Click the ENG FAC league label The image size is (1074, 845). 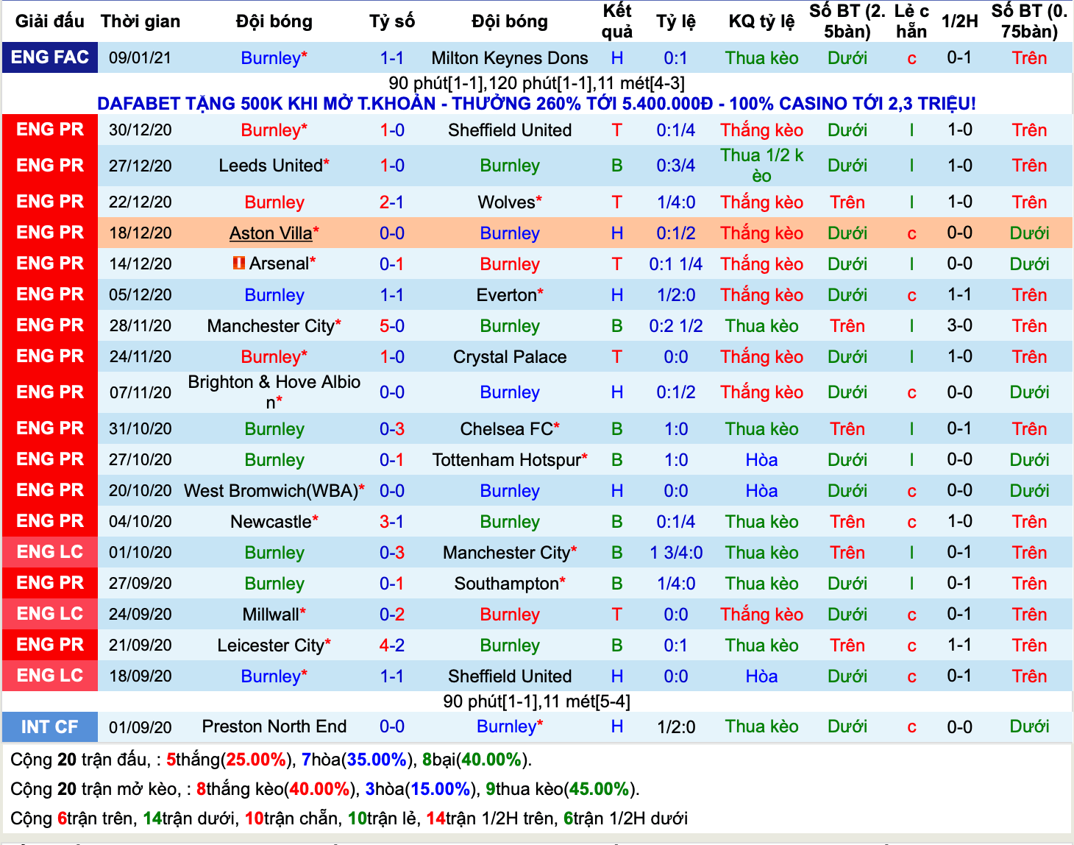(x=50, y=57)
